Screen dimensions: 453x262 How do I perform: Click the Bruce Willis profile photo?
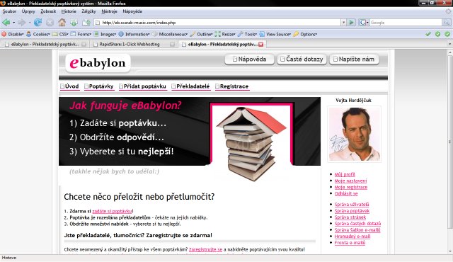pos(354,134)
